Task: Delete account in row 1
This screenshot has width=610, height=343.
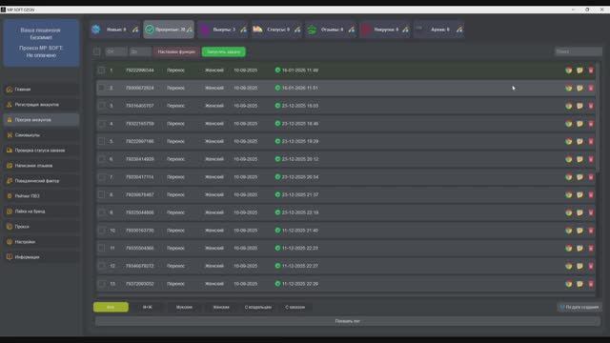Action: 591,71
